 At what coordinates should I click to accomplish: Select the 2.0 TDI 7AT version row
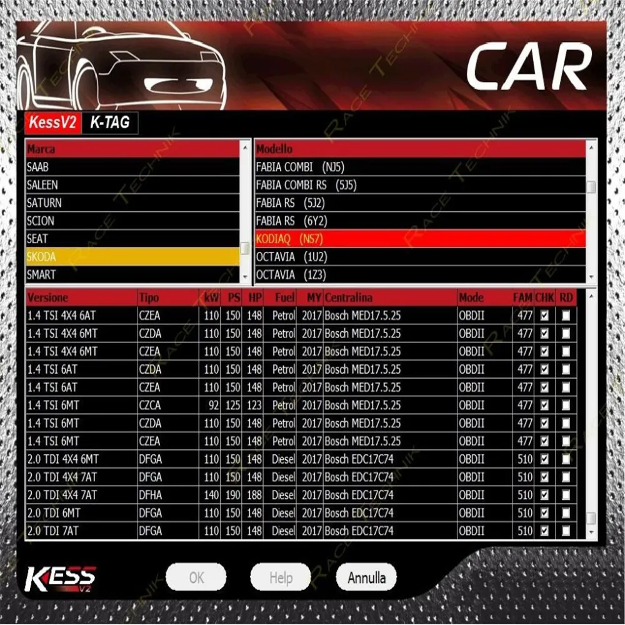click(x=301, y=531)
